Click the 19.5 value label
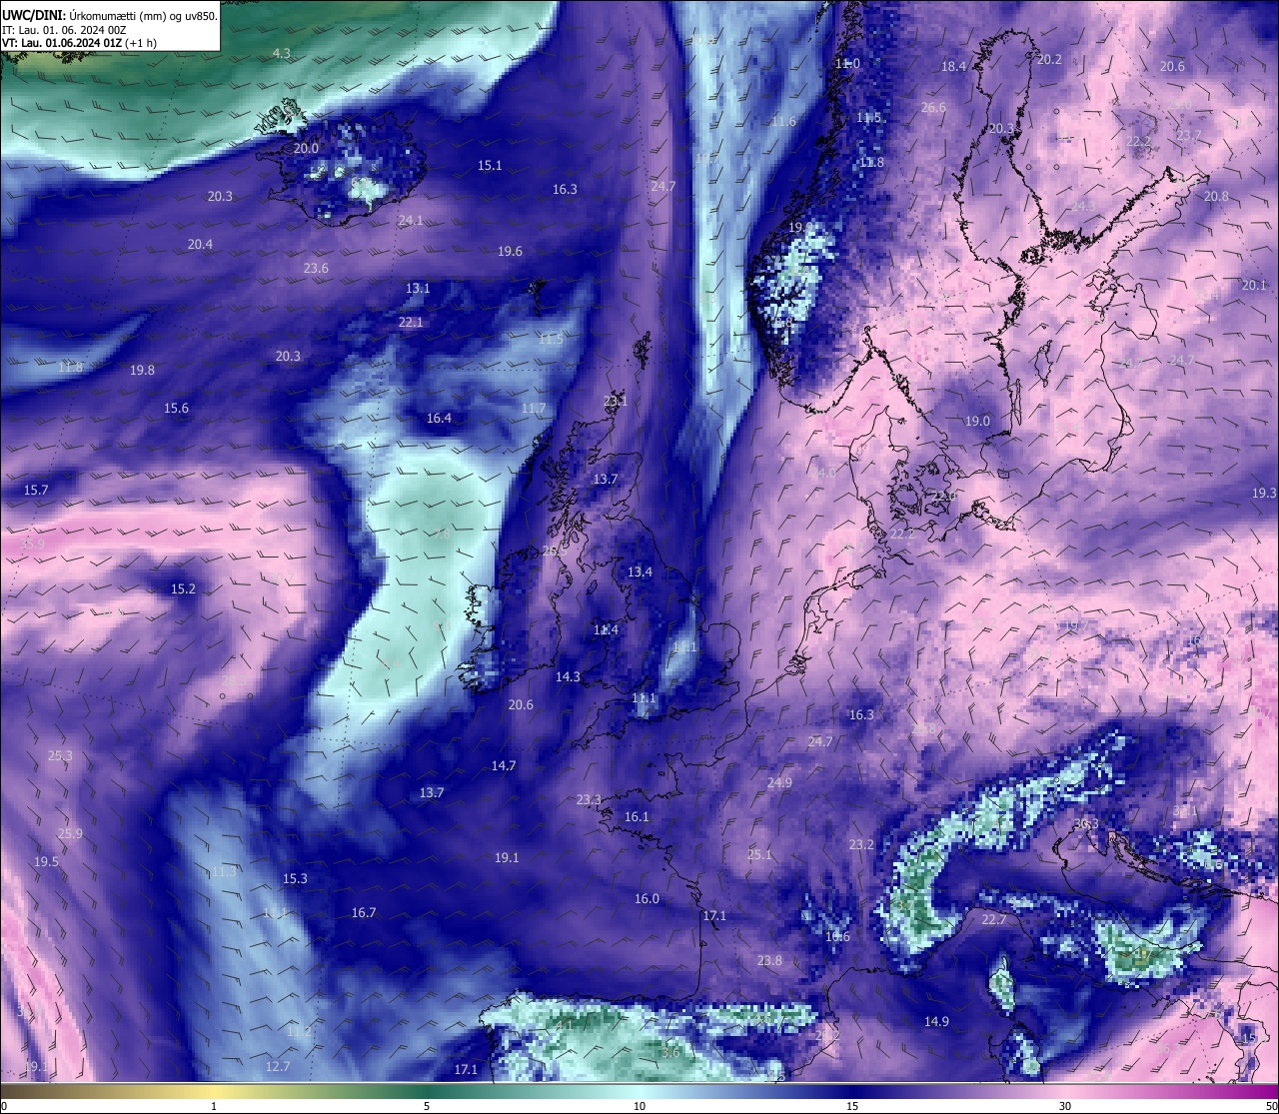 pos(46,861)
